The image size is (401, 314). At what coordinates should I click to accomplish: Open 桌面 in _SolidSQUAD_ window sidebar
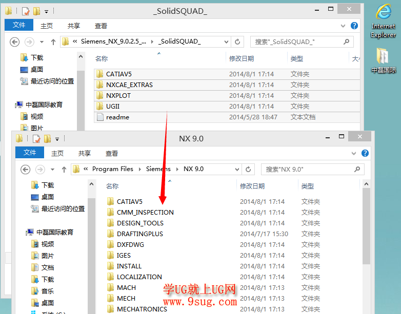coord(32,70)
